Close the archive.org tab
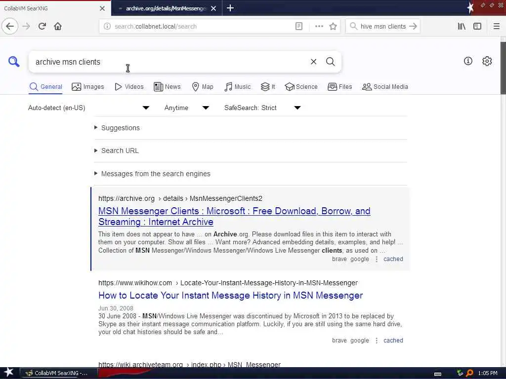 (213, 8)
